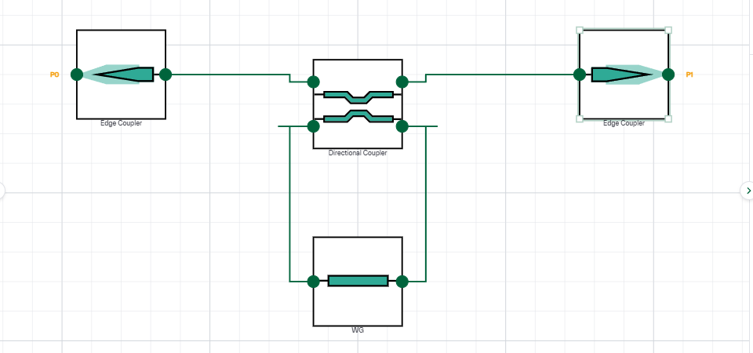
Task: Click the "Directional Coupler" label text
Action: [x=358, y=153]
